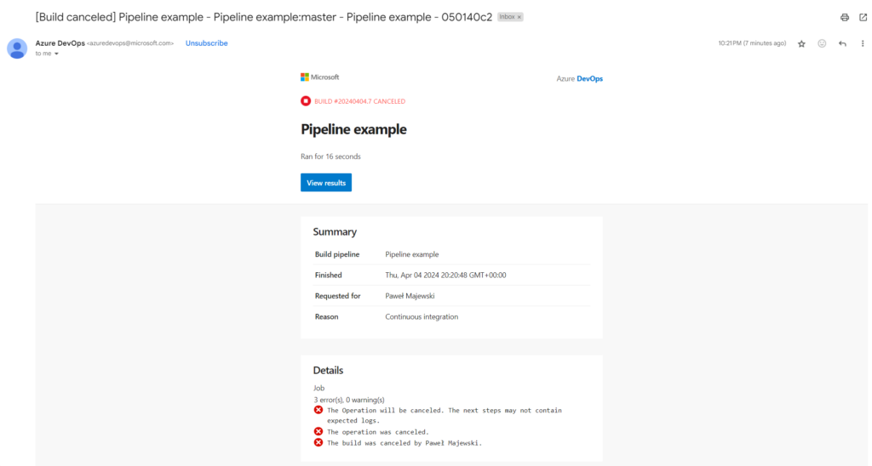Remove the Inbox label with its x

point(519,17)
